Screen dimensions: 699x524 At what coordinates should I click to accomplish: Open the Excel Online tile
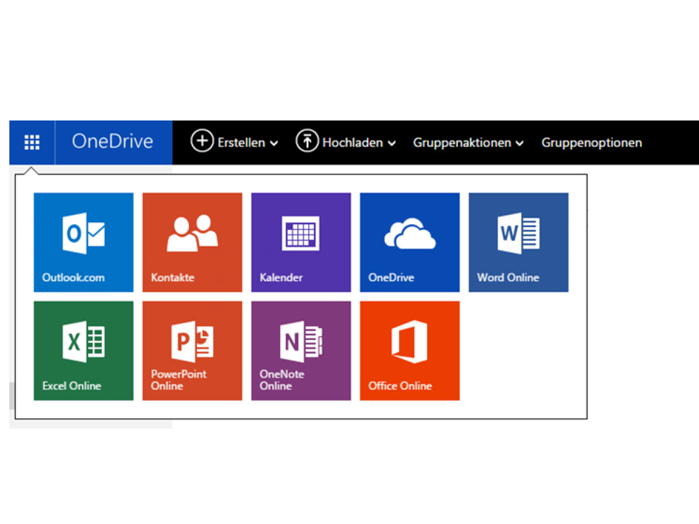pyautogui.click(x=83, y=350)
